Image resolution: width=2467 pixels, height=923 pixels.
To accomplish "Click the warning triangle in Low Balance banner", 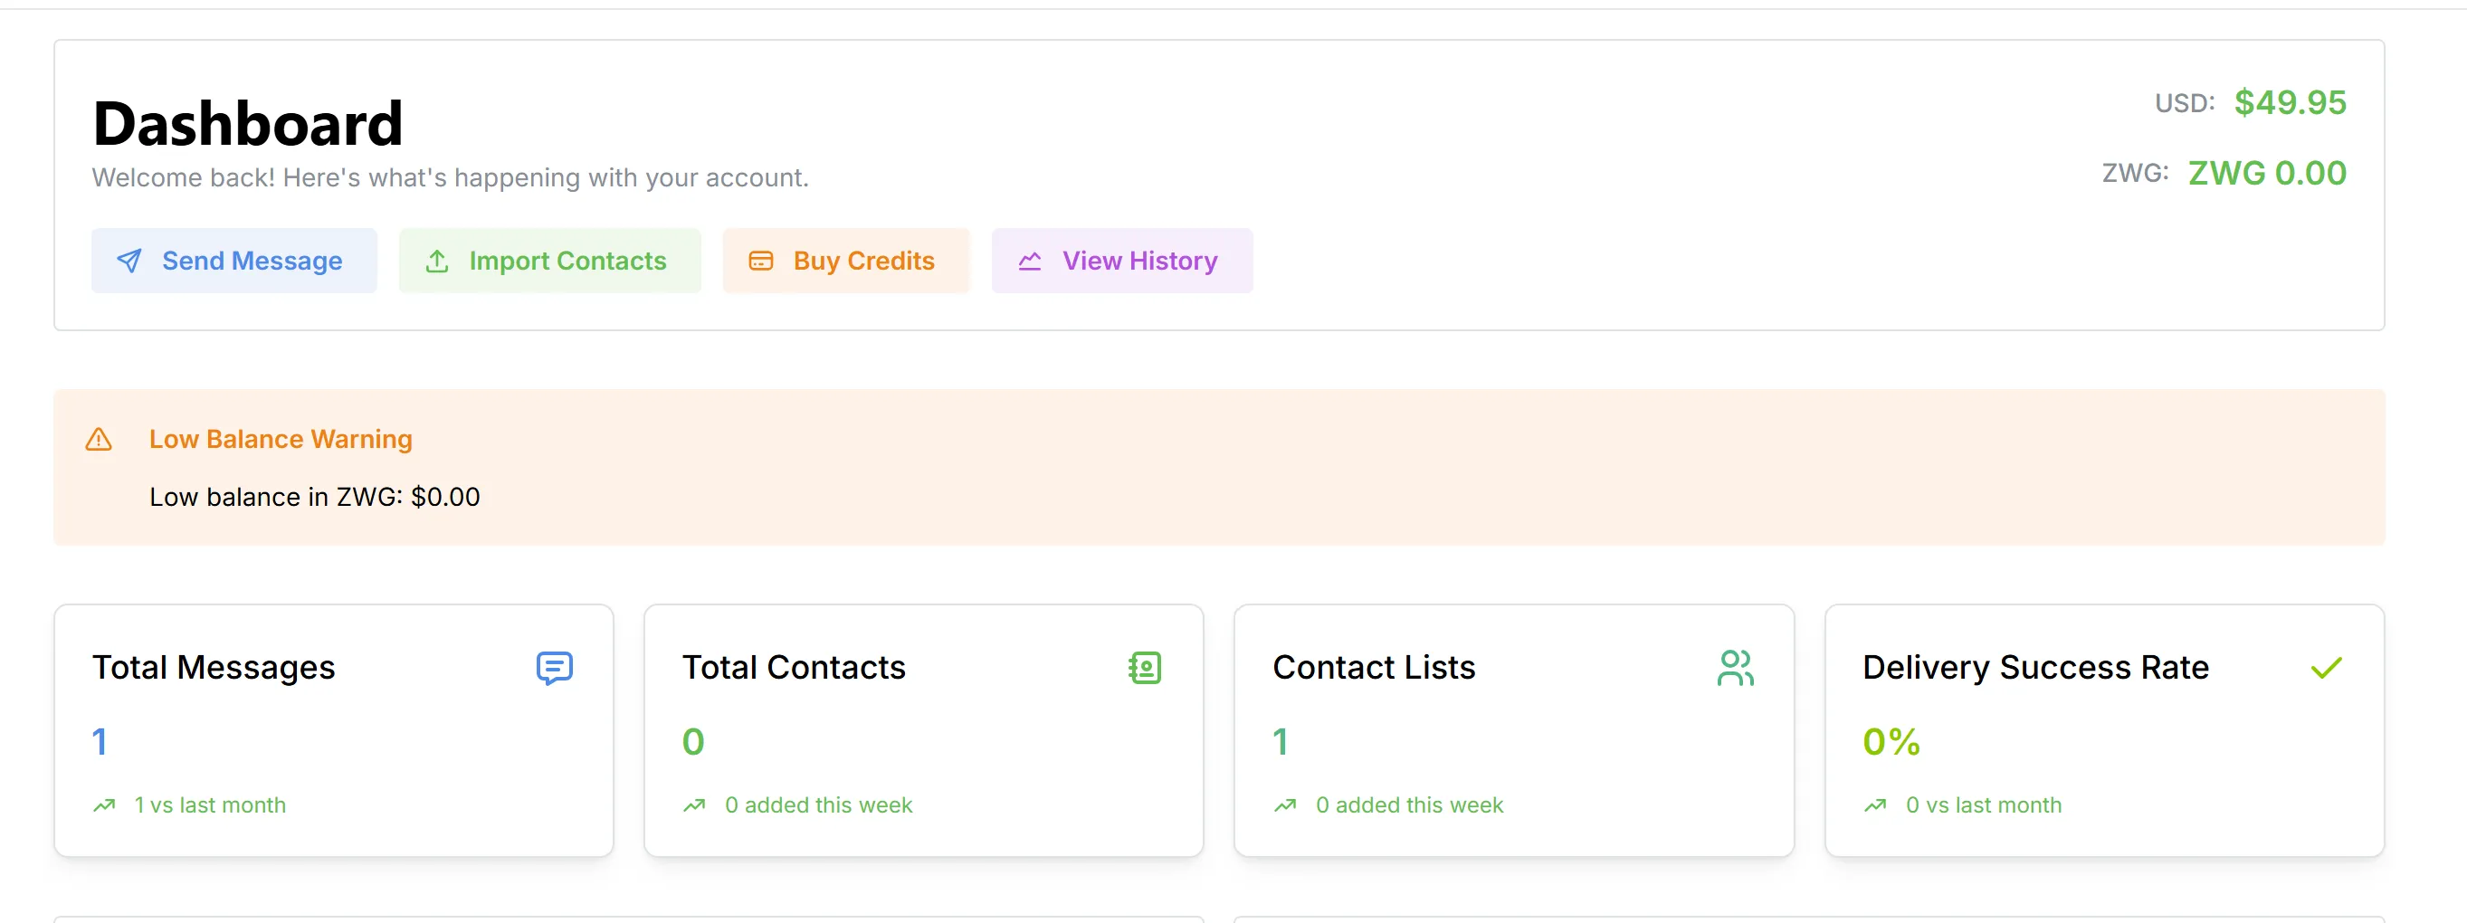I will (100, 440).
